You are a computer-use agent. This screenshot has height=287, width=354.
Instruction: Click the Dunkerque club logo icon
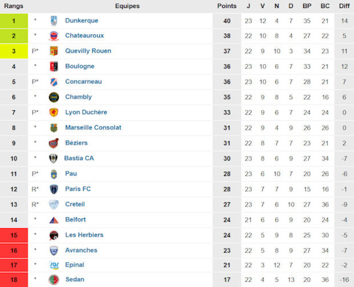(x=54, y=21)
